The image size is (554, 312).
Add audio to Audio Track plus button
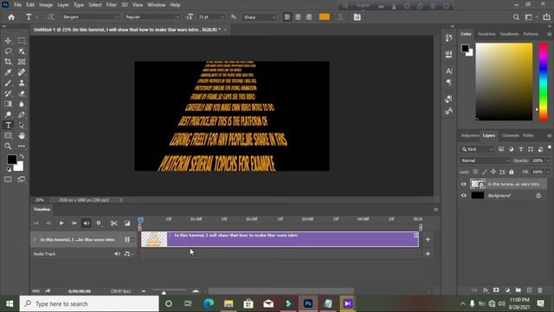point(428,254)
